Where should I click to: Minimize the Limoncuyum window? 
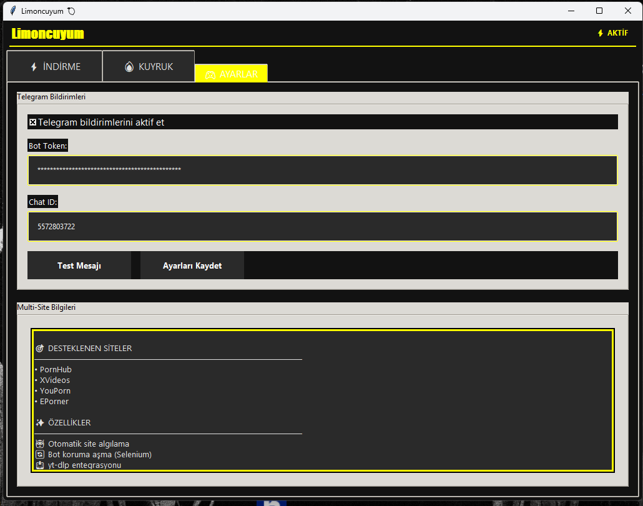571,11
